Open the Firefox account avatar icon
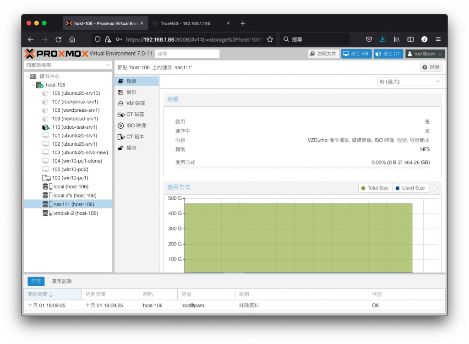 click(424, 39)
